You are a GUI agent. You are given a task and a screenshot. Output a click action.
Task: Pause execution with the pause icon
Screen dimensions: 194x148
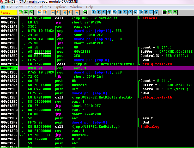click(x=45, y=12)
